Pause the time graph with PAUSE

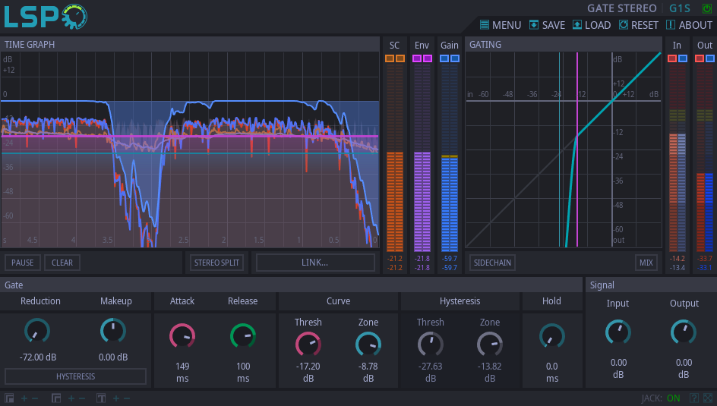click(x=23, y=263)
